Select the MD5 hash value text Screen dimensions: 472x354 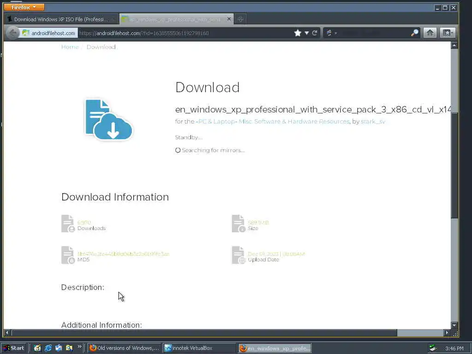tap(123, 254)
